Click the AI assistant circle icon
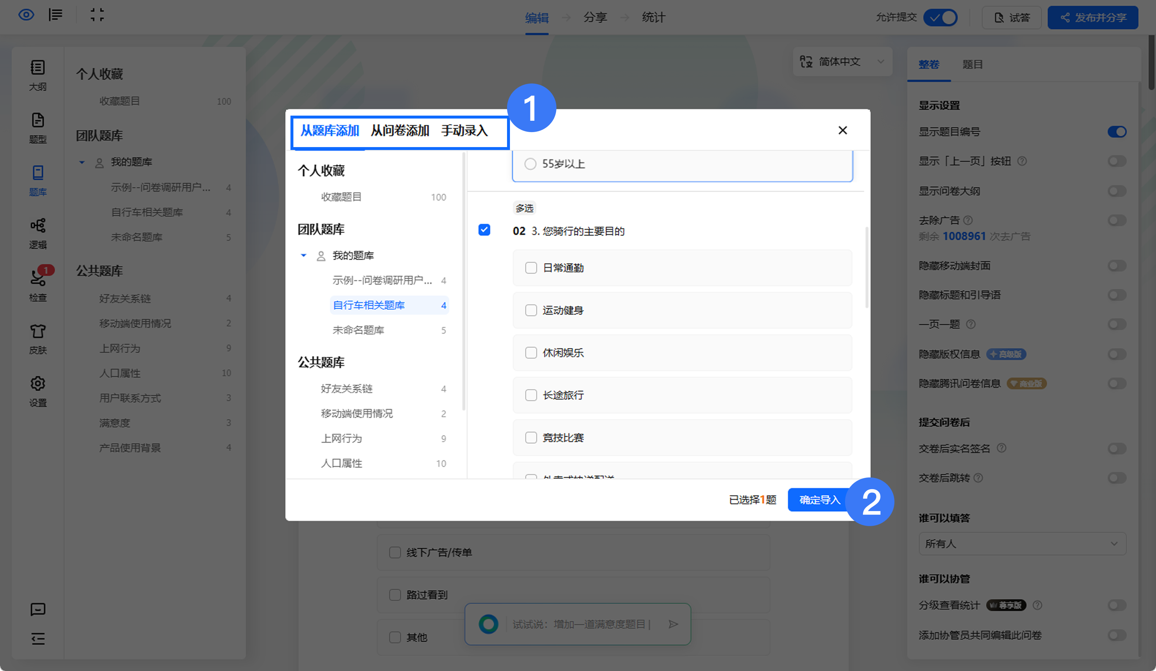This screenshot has height=671, width=1156. [x=488, y=624]
